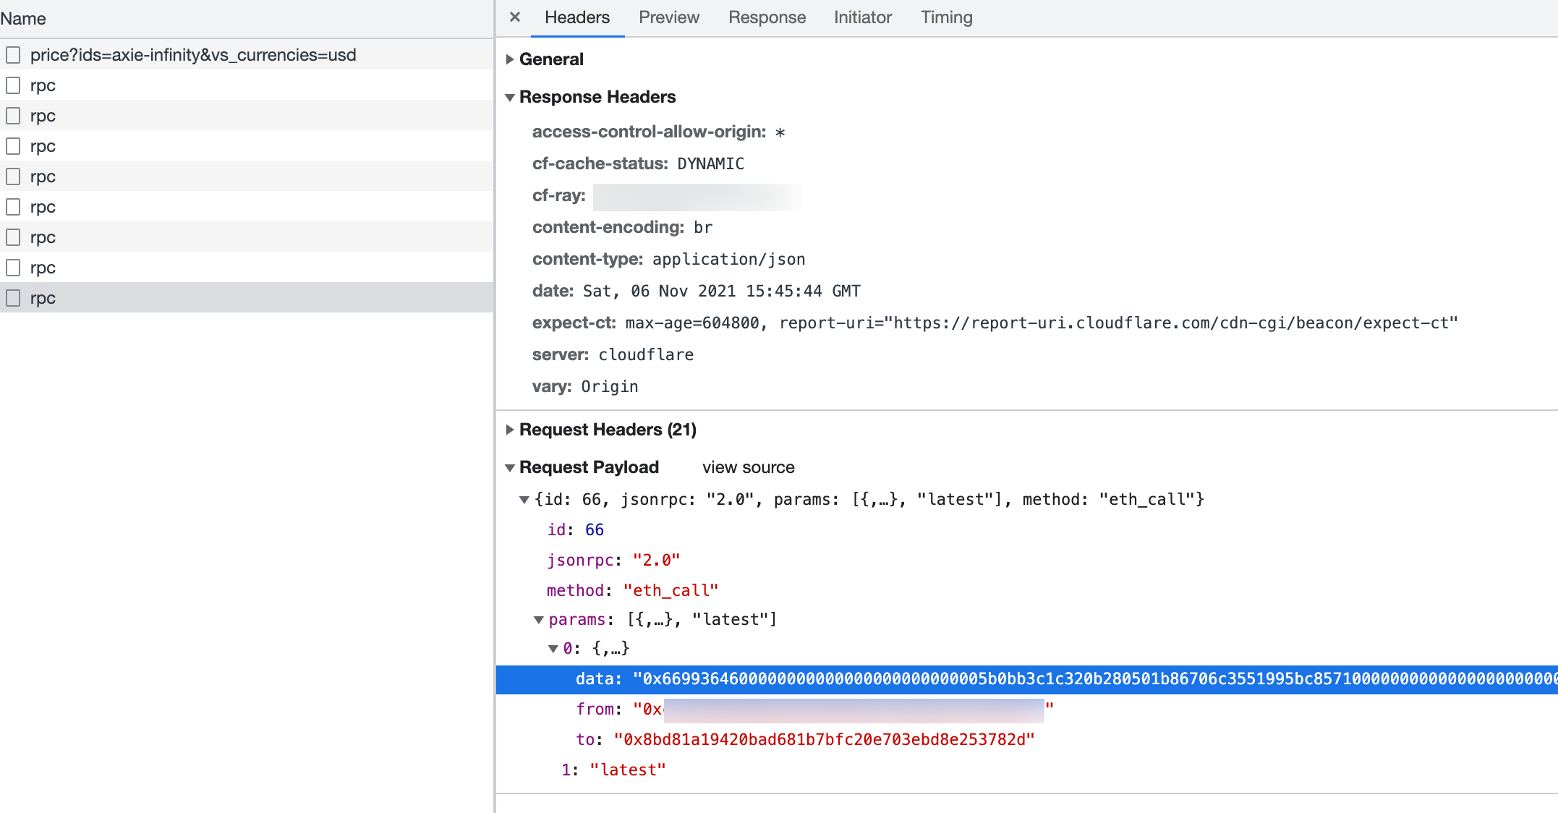Viewport: 1558px width, 813px height.
Task: Open the Response tab
Action: [x=767, y=17]
